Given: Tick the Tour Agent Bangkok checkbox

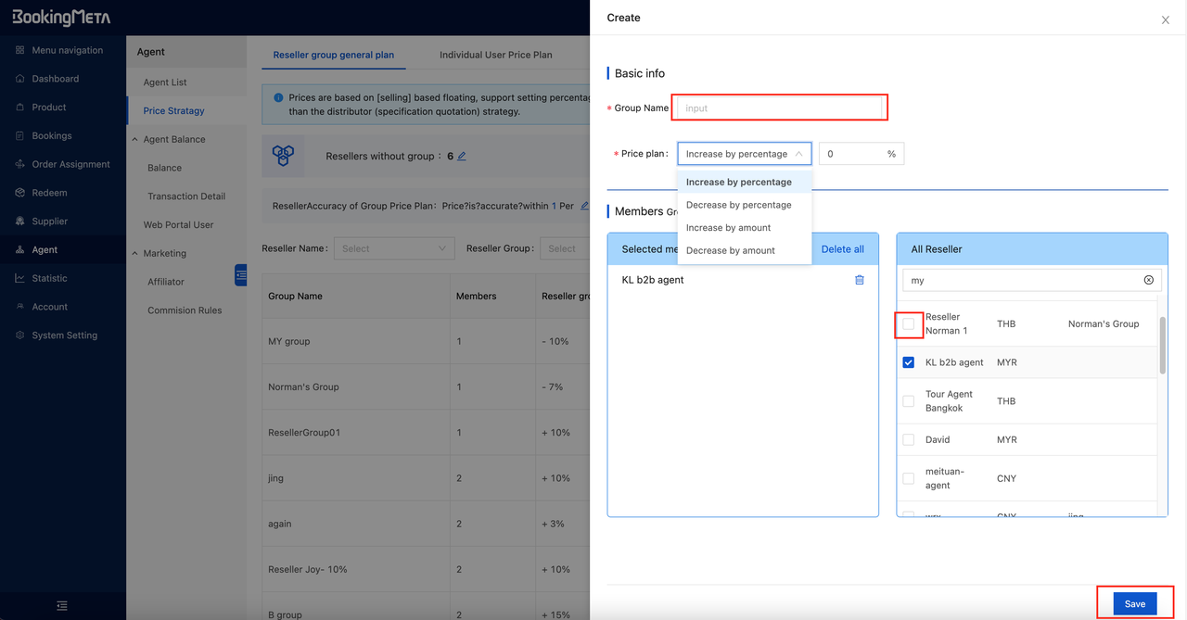Looking at the screenshot, I should [x=909, y=401].
